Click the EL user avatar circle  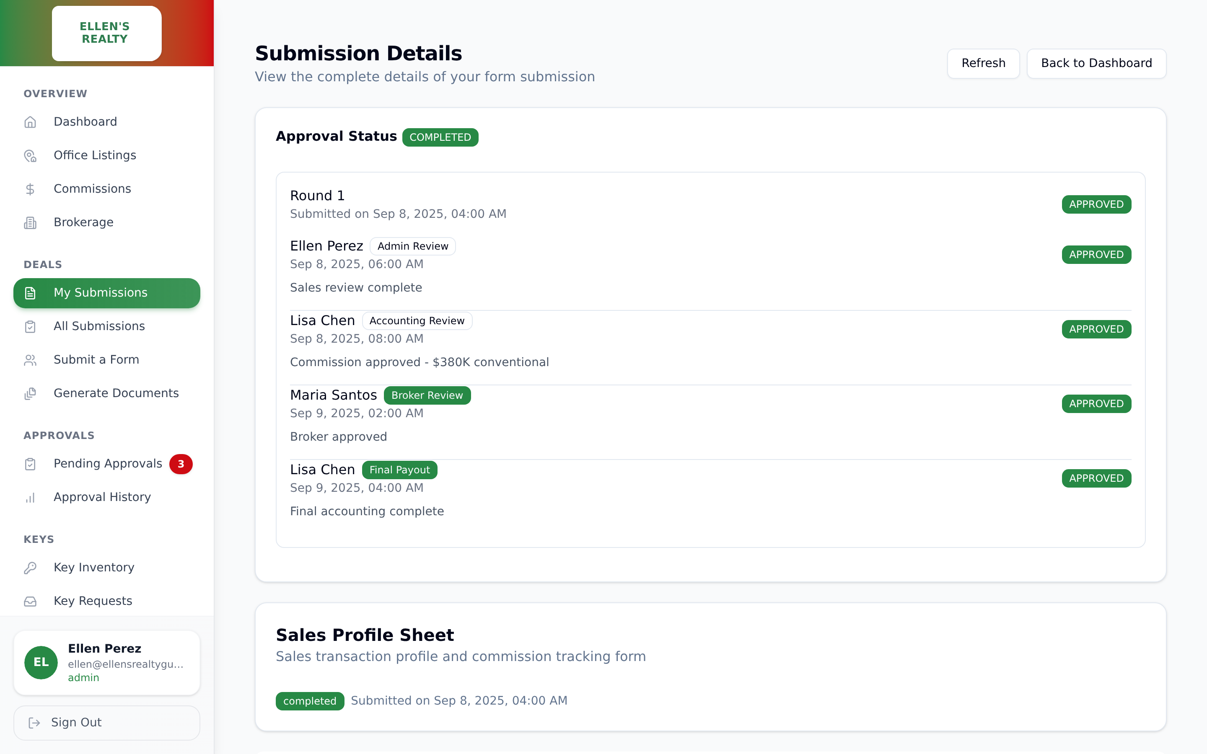(x=41, y=662)
